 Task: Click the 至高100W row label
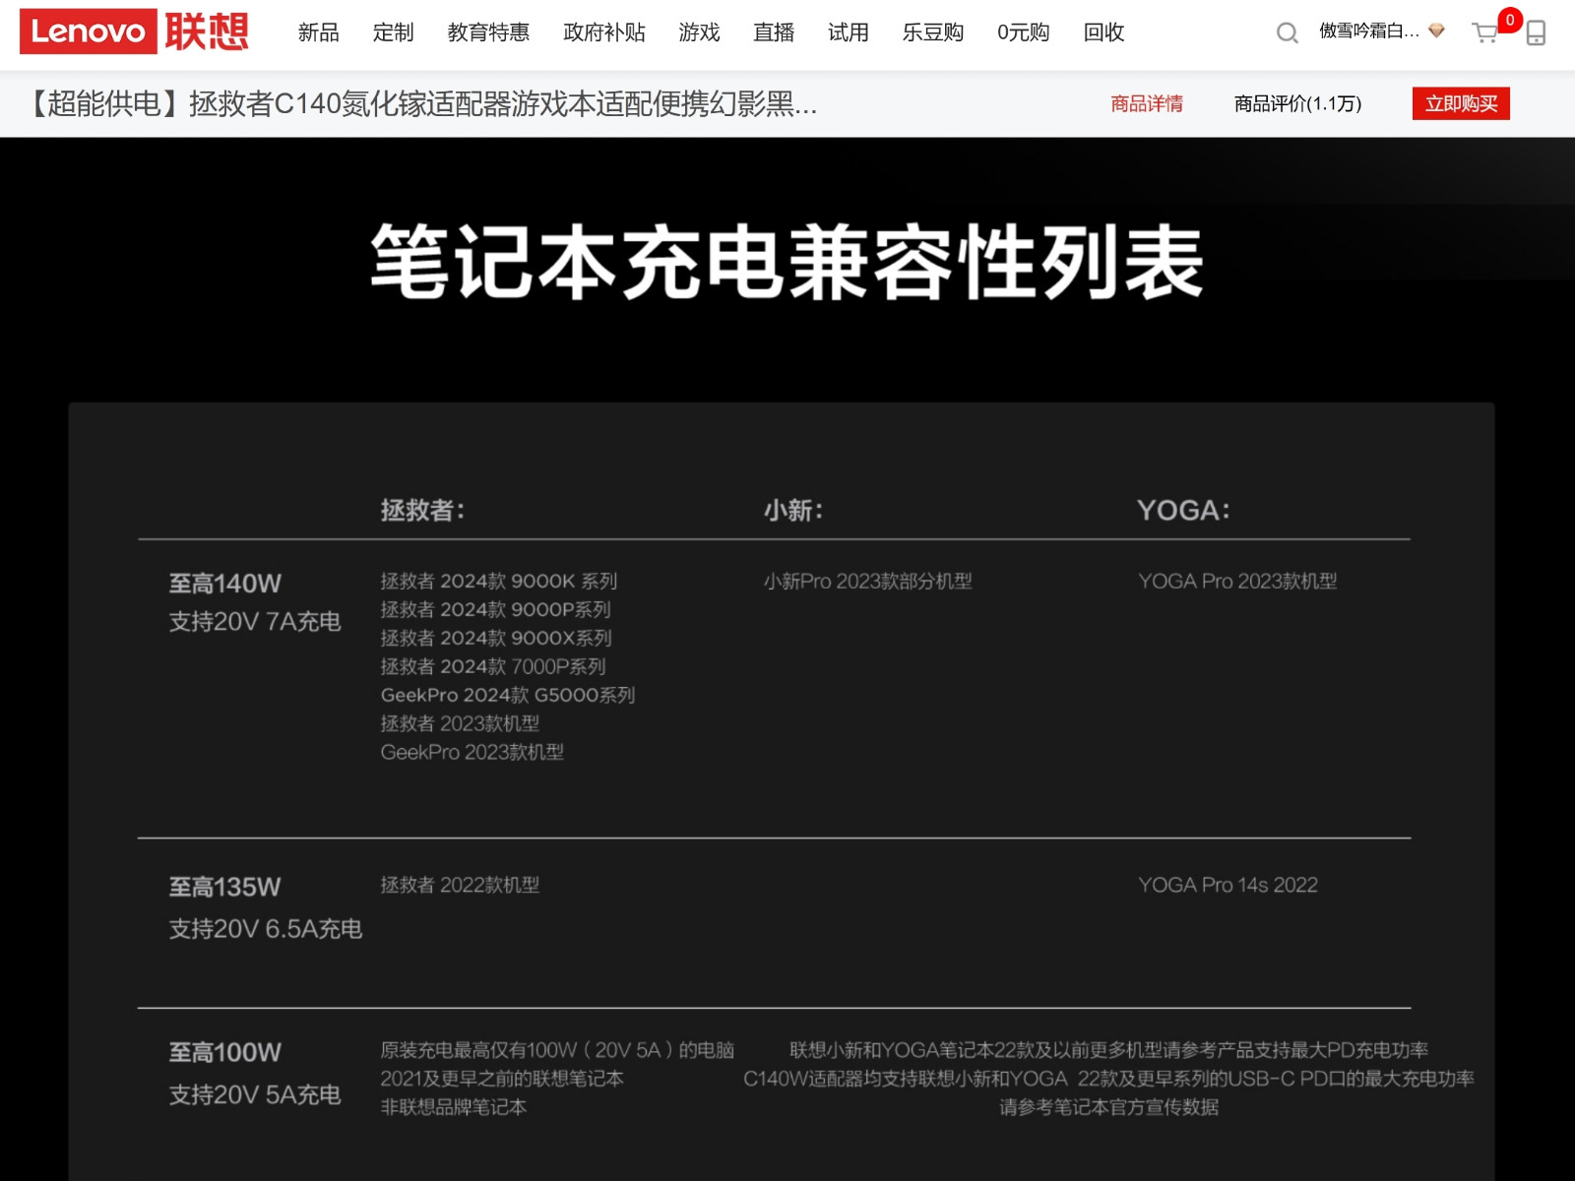224,1052
